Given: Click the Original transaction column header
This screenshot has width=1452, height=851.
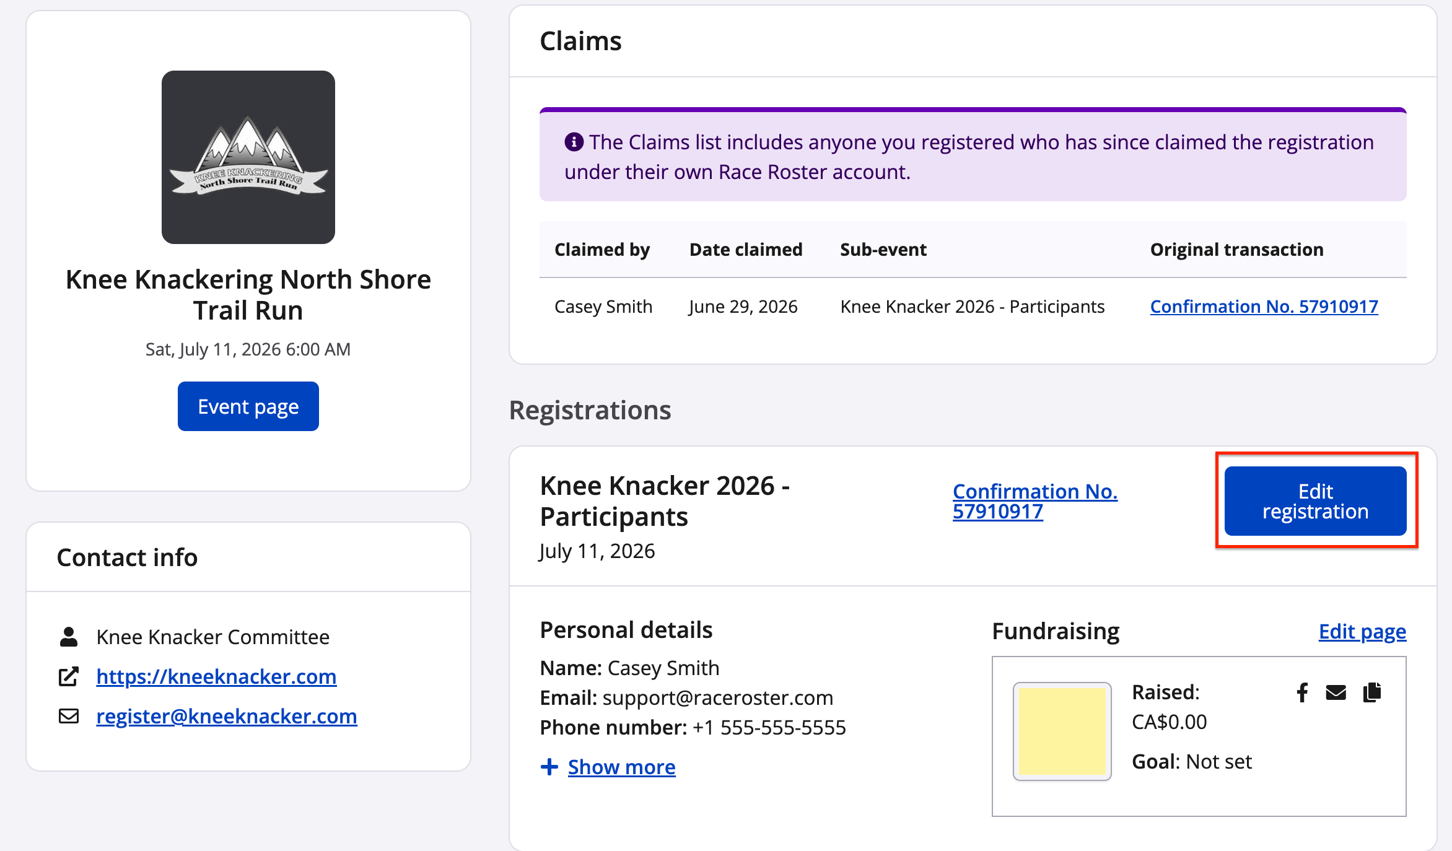Looking at the screenshot, I should (x=1237, y=250).
